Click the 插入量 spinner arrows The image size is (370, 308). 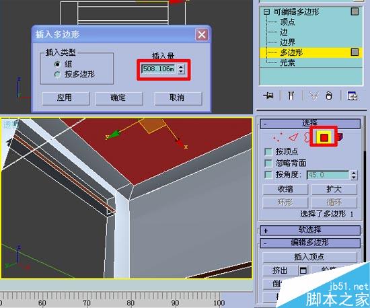(181, 69)
